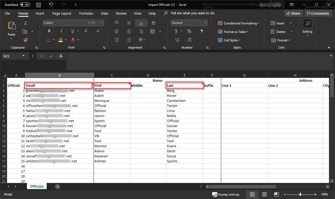Open the File menu

(7, 13)
